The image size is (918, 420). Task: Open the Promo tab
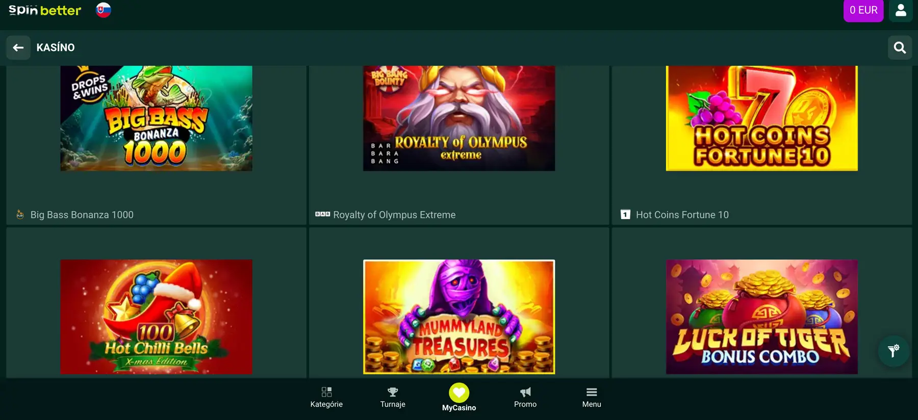click(525, 398)
